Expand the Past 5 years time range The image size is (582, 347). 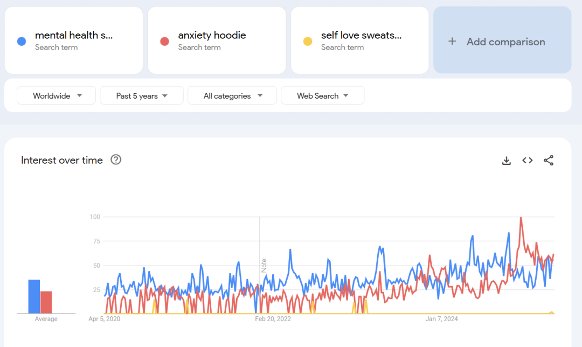[x=142, y=96]
